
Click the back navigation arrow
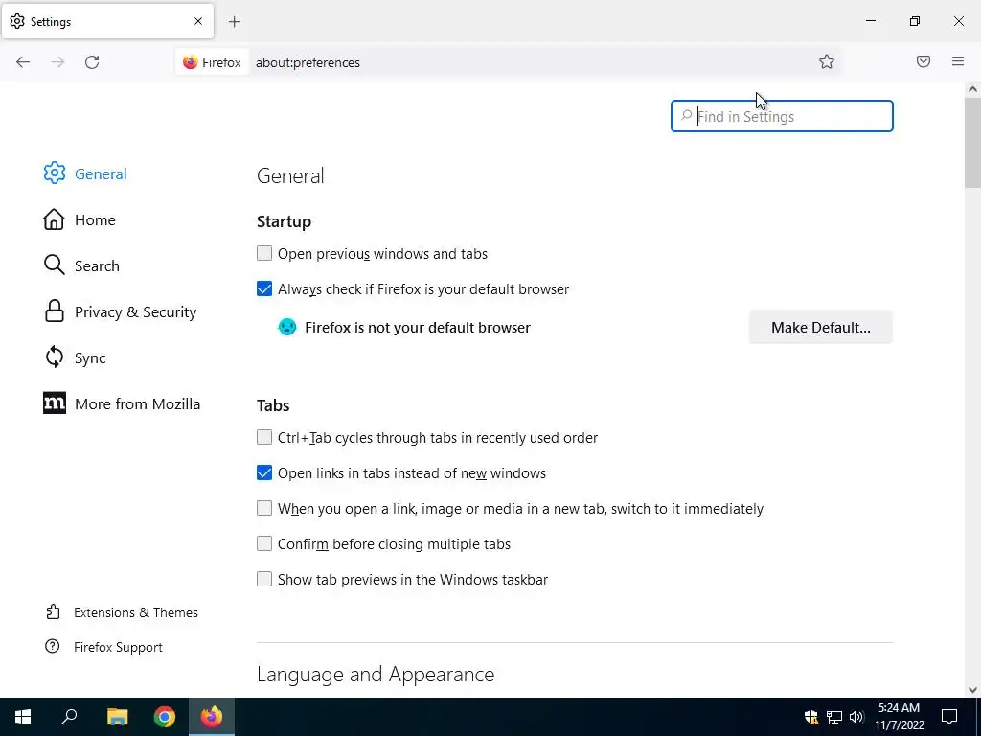point(23,62)
